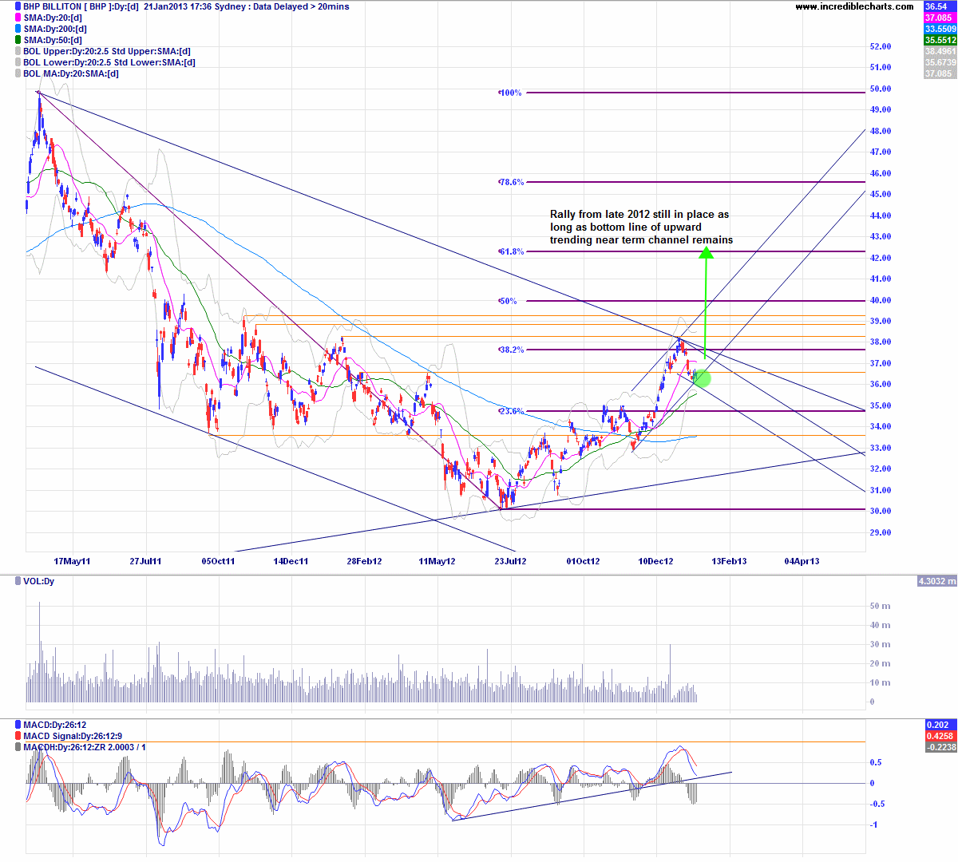Viewport: 958px width, 862px height.
Task: Click the 52.00 price axis label
Action: click(x=881, y=46)
